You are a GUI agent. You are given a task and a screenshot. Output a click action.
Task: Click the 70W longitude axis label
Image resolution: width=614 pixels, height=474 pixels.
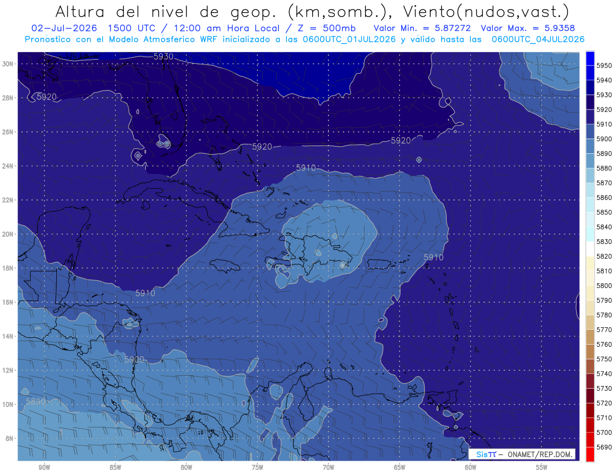point(328,468)
